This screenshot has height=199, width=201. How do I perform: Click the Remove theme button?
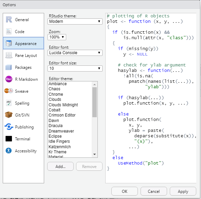pyautogui.click(x=89, y=166)
